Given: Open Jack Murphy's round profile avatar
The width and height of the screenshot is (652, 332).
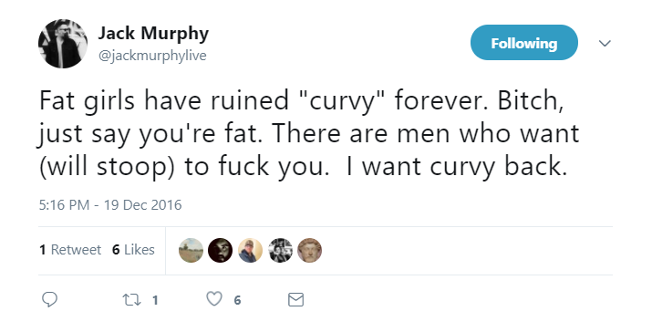Looking at the screenshot, I should [63, 43].
